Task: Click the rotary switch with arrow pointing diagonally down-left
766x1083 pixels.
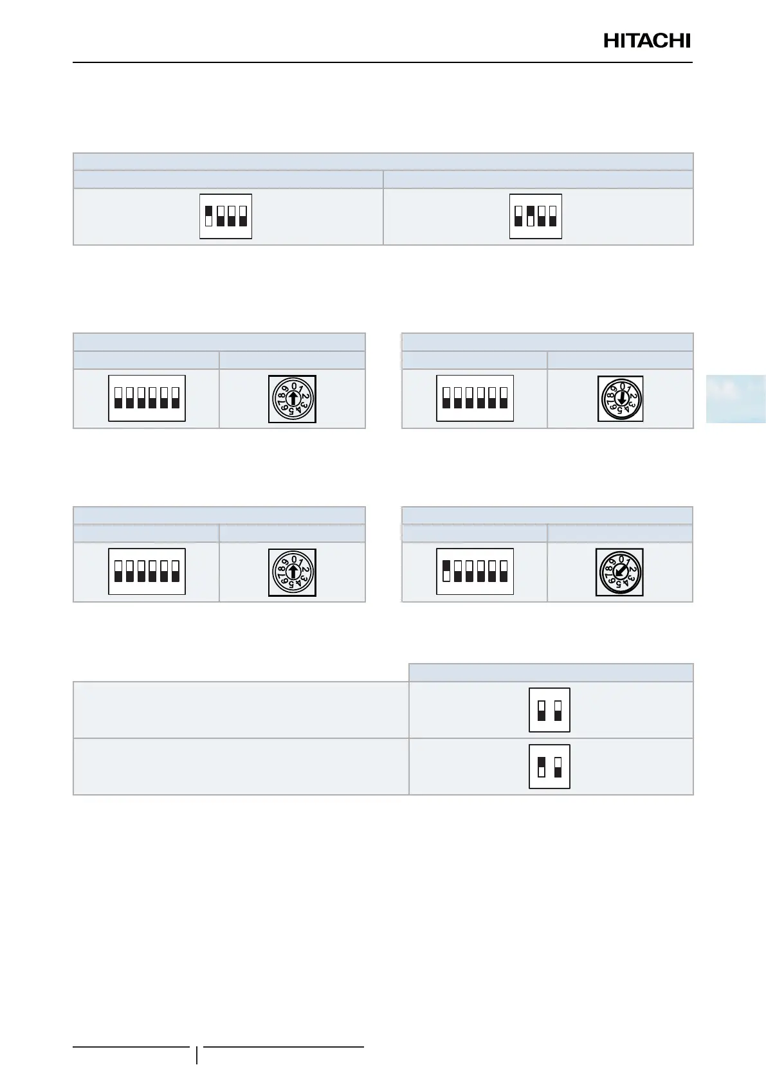Action: (619, 572)
